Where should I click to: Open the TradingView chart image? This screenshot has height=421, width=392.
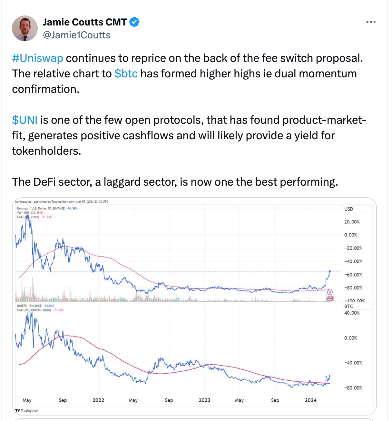click(x=194, y=306)
